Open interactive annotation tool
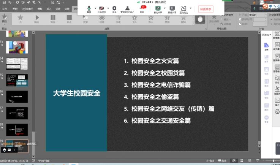Image resolution: width=280 pixels, height=165 pixels. pyautogui.click(x=184, y=9)
